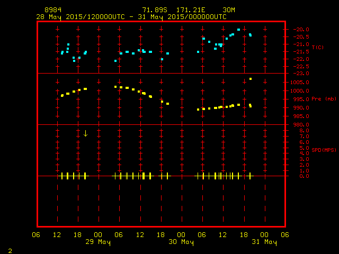Select the longitude value 171.21E
339x254 pixels.
coord(191,10)
